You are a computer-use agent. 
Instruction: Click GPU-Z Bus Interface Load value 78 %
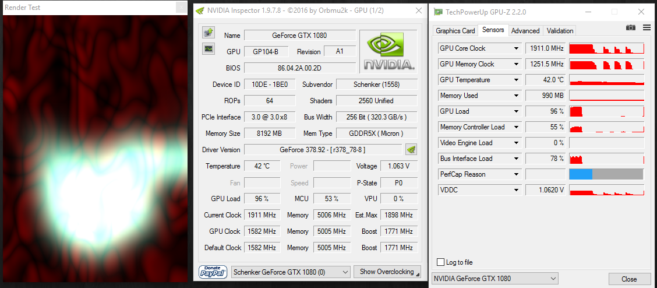546,159
